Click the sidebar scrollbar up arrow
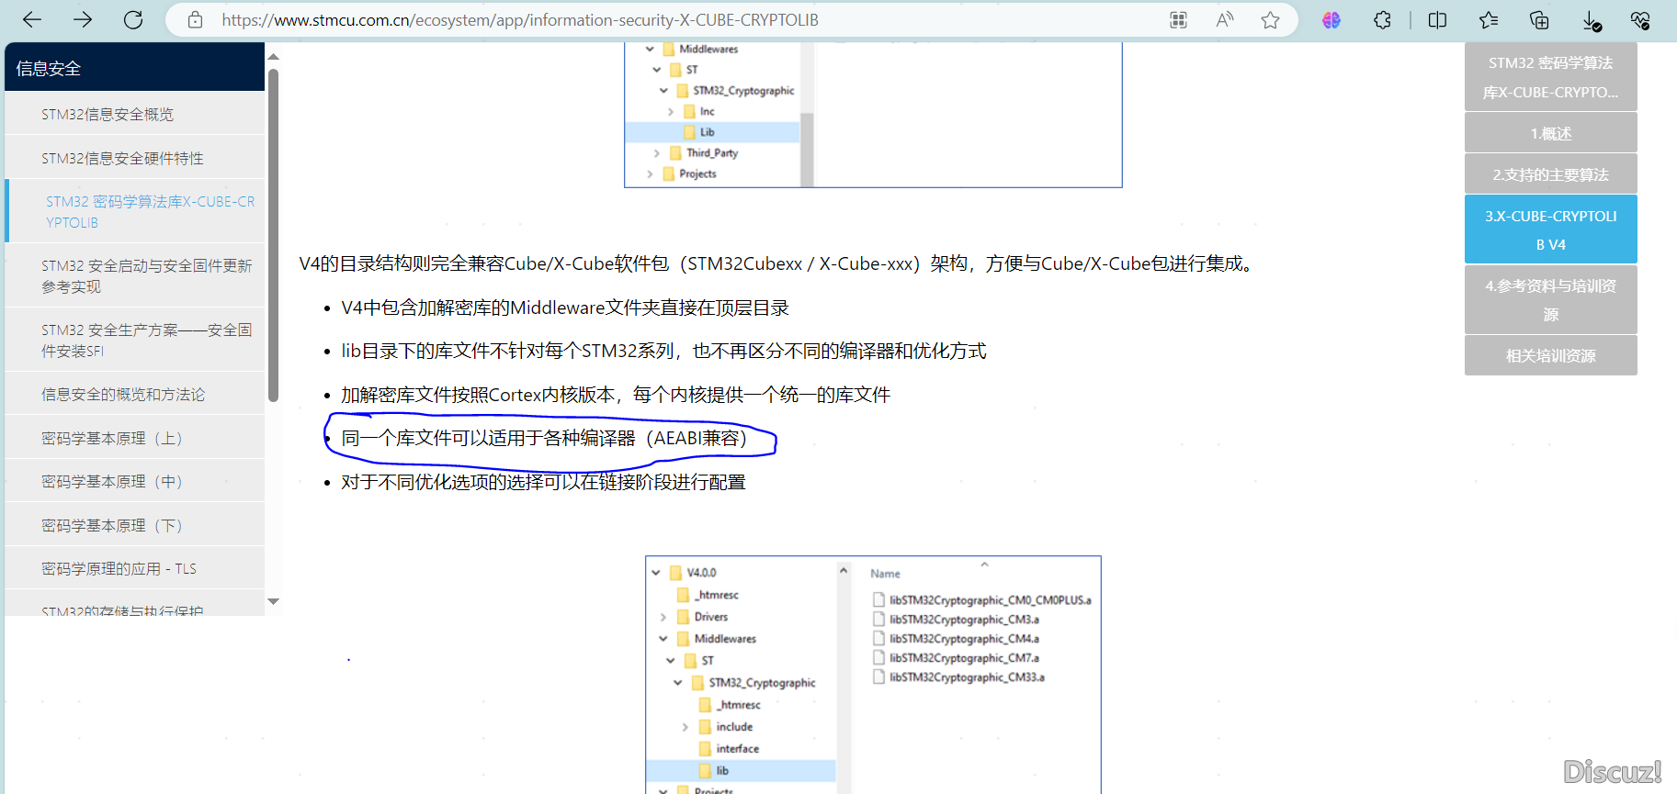 coord(273,57)
